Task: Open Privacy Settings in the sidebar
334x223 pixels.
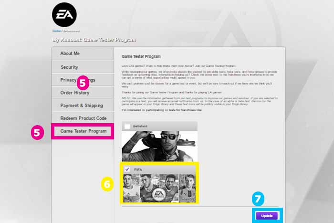Action: click(83, 80)
